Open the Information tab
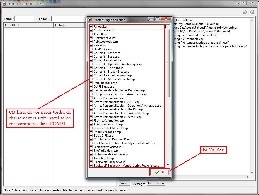 pyautogui.click(x=156, y=183)
